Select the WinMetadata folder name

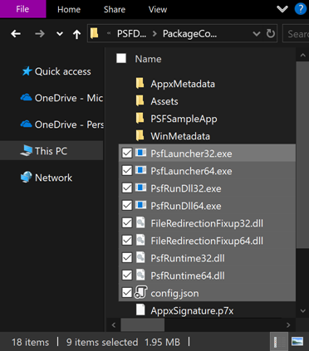tap(180, 136)
